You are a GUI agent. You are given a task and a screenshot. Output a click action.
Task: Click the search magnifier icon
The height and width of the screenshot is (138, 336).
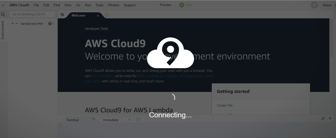(3, 15)
